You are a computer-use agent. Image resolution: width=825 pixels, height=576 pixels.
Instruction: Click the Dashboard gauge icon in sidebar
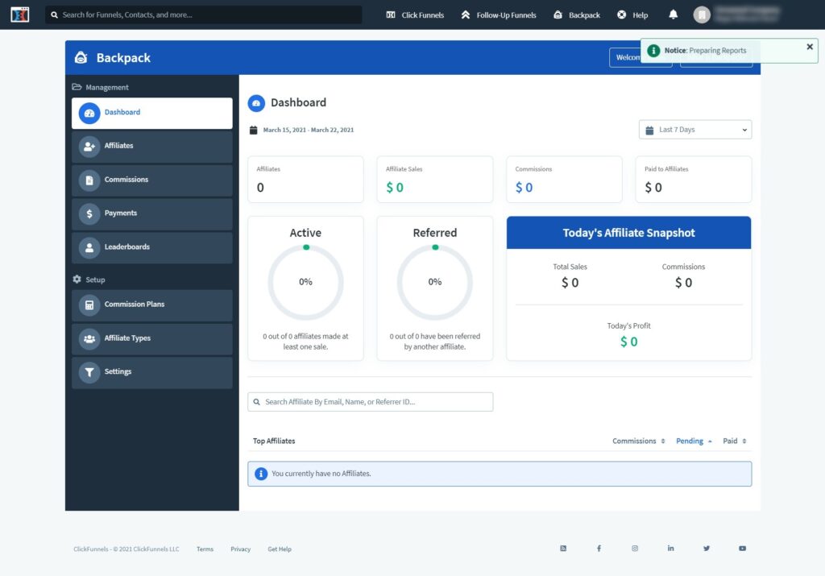point(89,113)
